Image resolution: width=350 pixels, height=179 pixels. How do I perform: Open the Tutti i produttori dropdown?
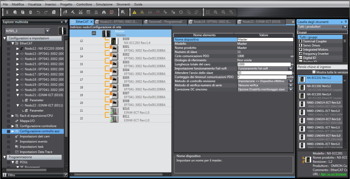pyautogui.click(x=346, y=27)
